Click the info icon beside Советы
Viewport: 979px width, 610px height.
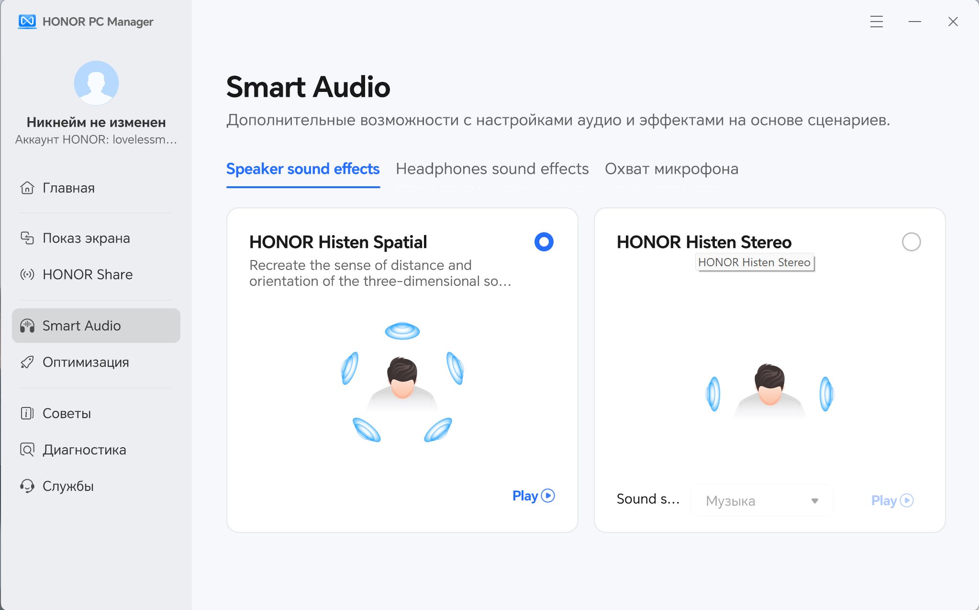coord(27,413)
